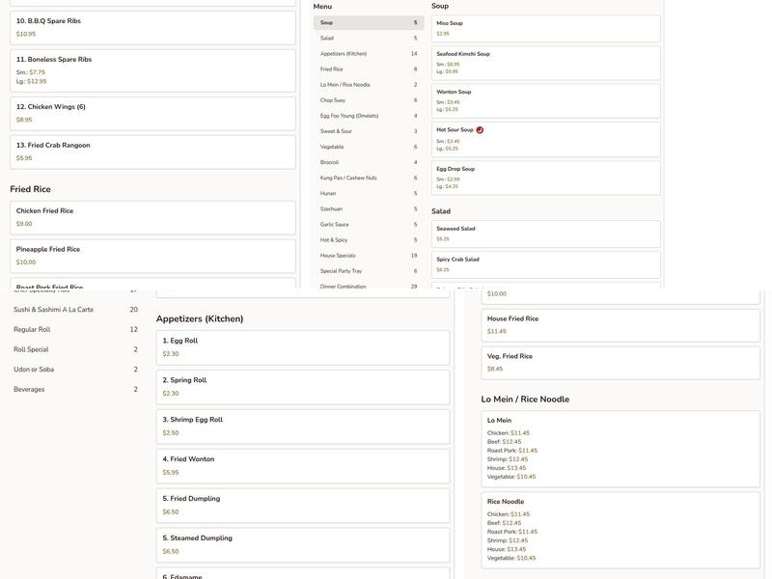Open the Udon or Soba category

(75, 370)
